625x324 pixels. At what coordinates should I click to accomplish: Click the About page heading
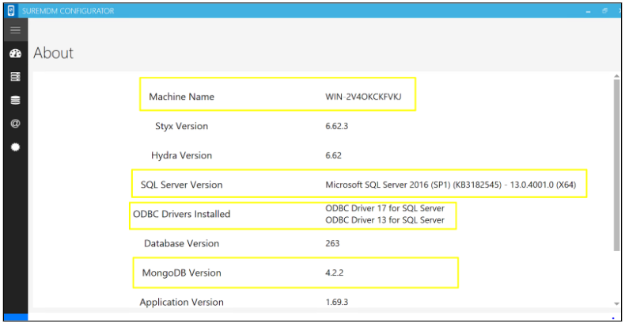coord(53,53)
